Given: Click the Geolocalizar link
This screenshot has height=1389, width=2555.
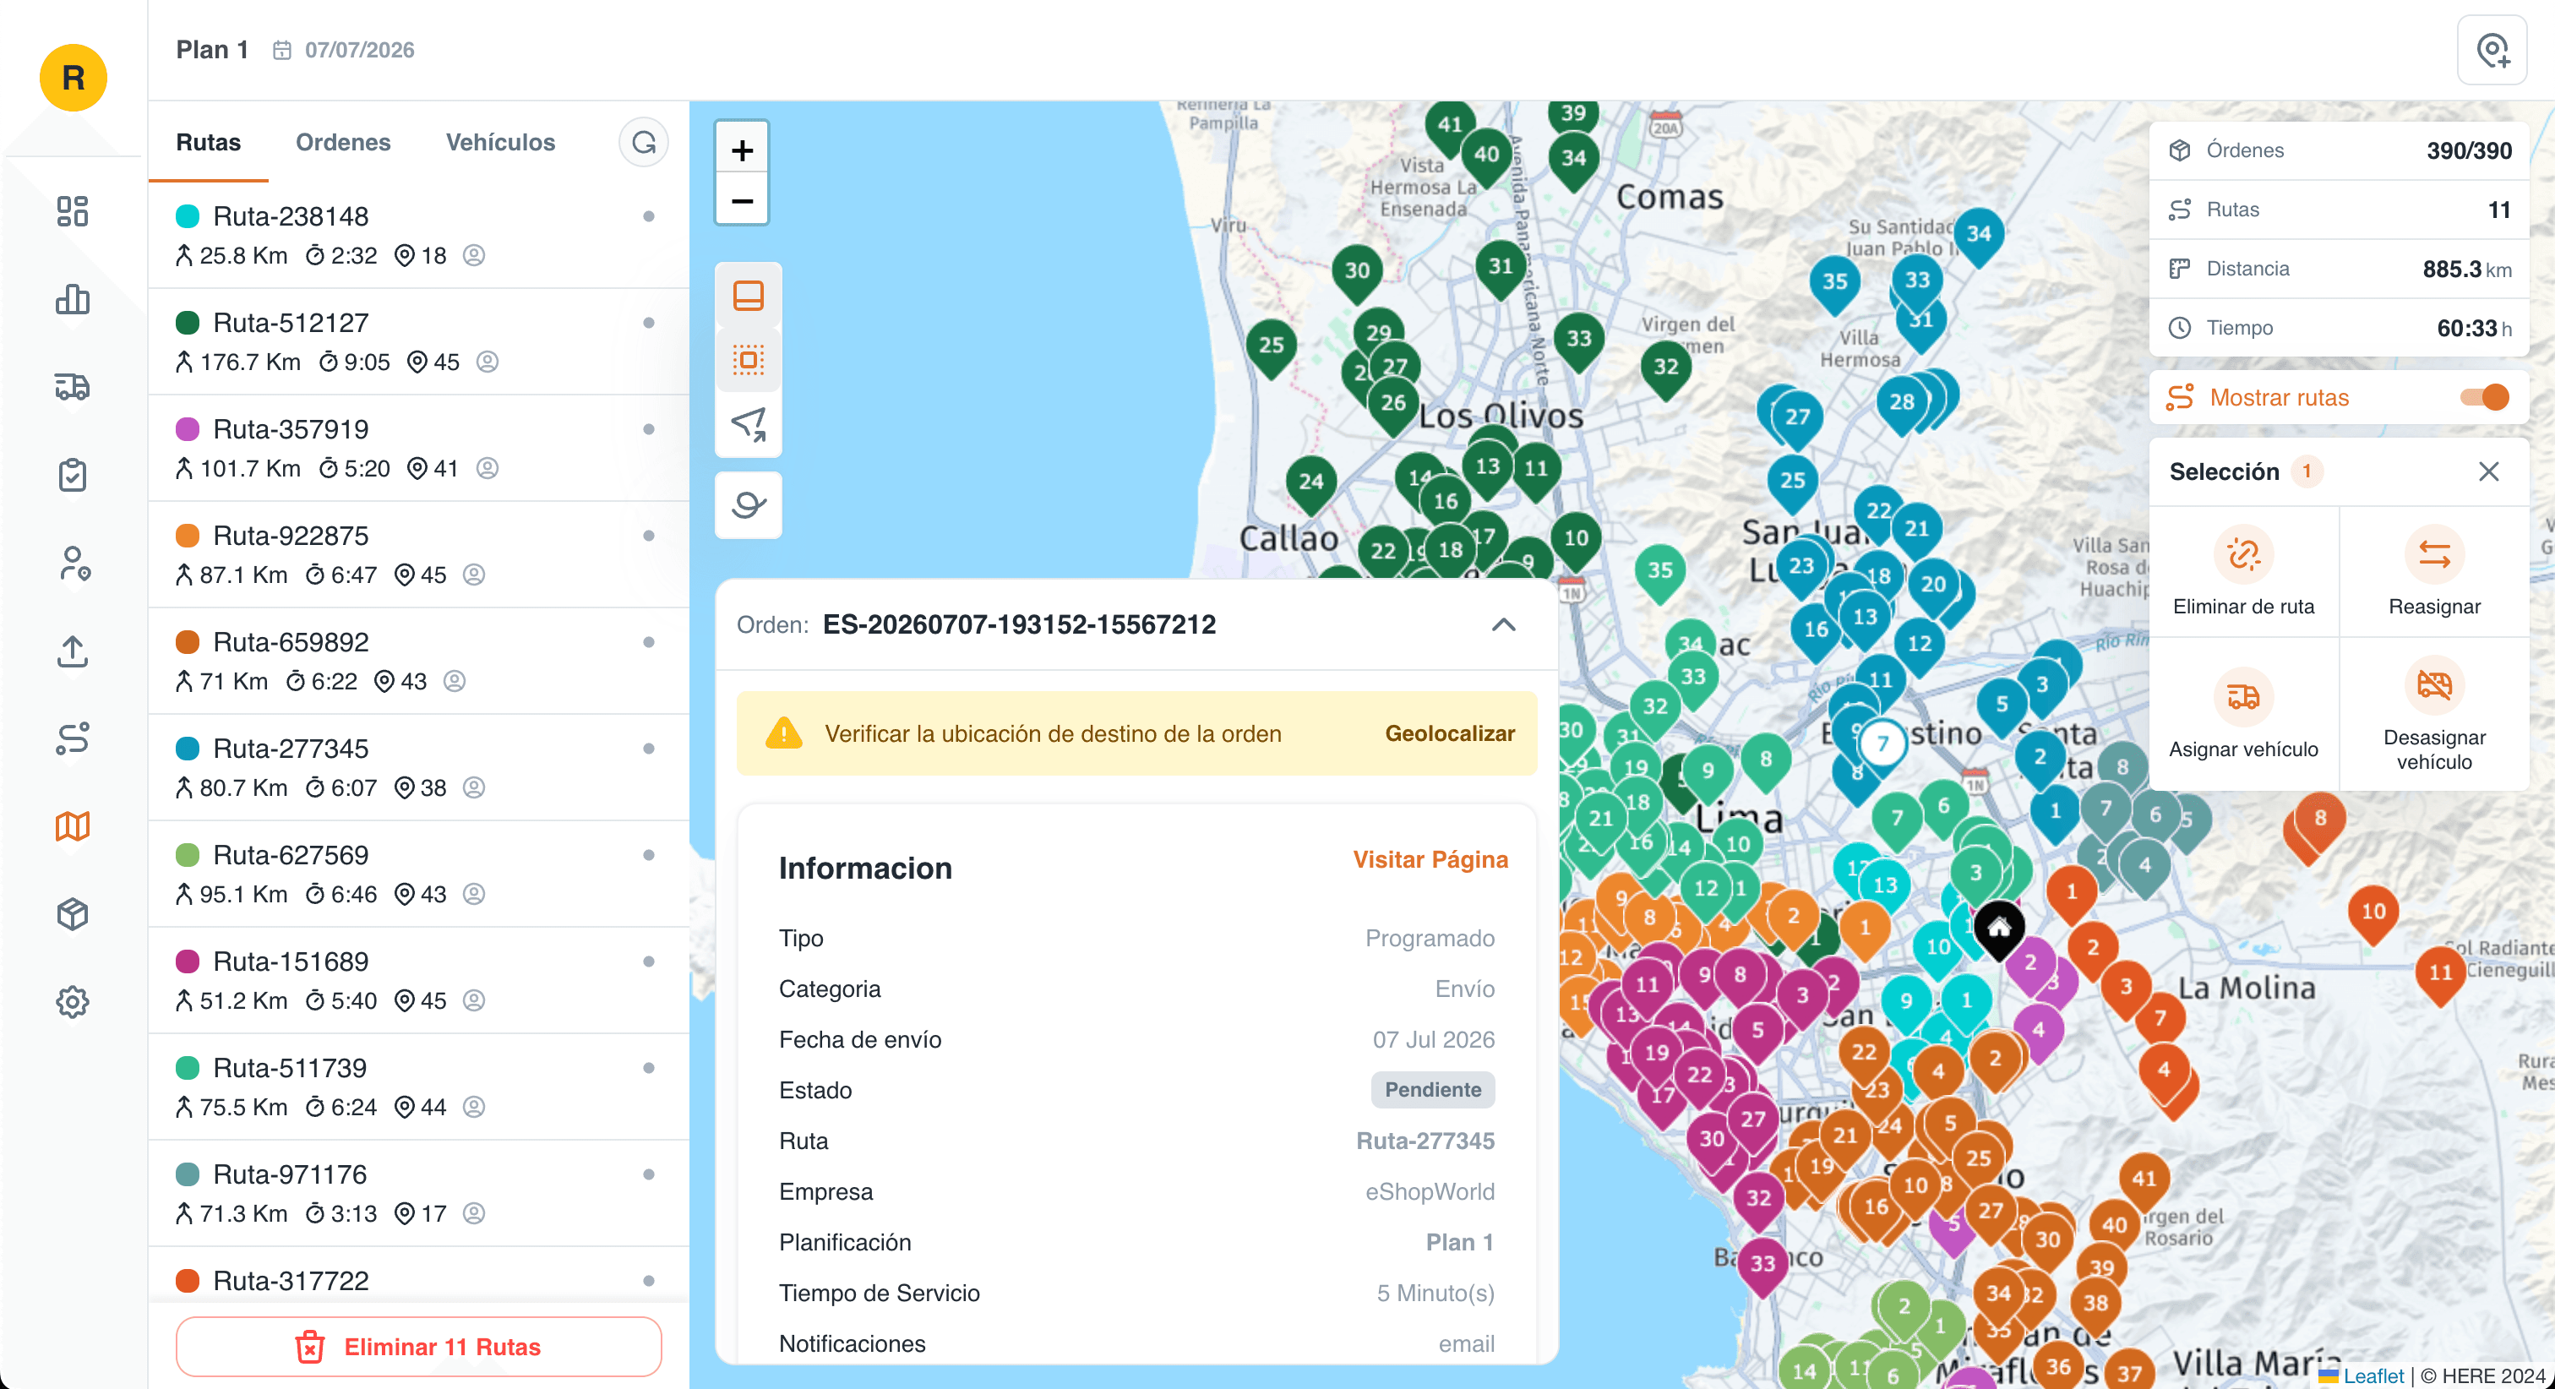Looking at the screenshot, I should pos(1449,733).
